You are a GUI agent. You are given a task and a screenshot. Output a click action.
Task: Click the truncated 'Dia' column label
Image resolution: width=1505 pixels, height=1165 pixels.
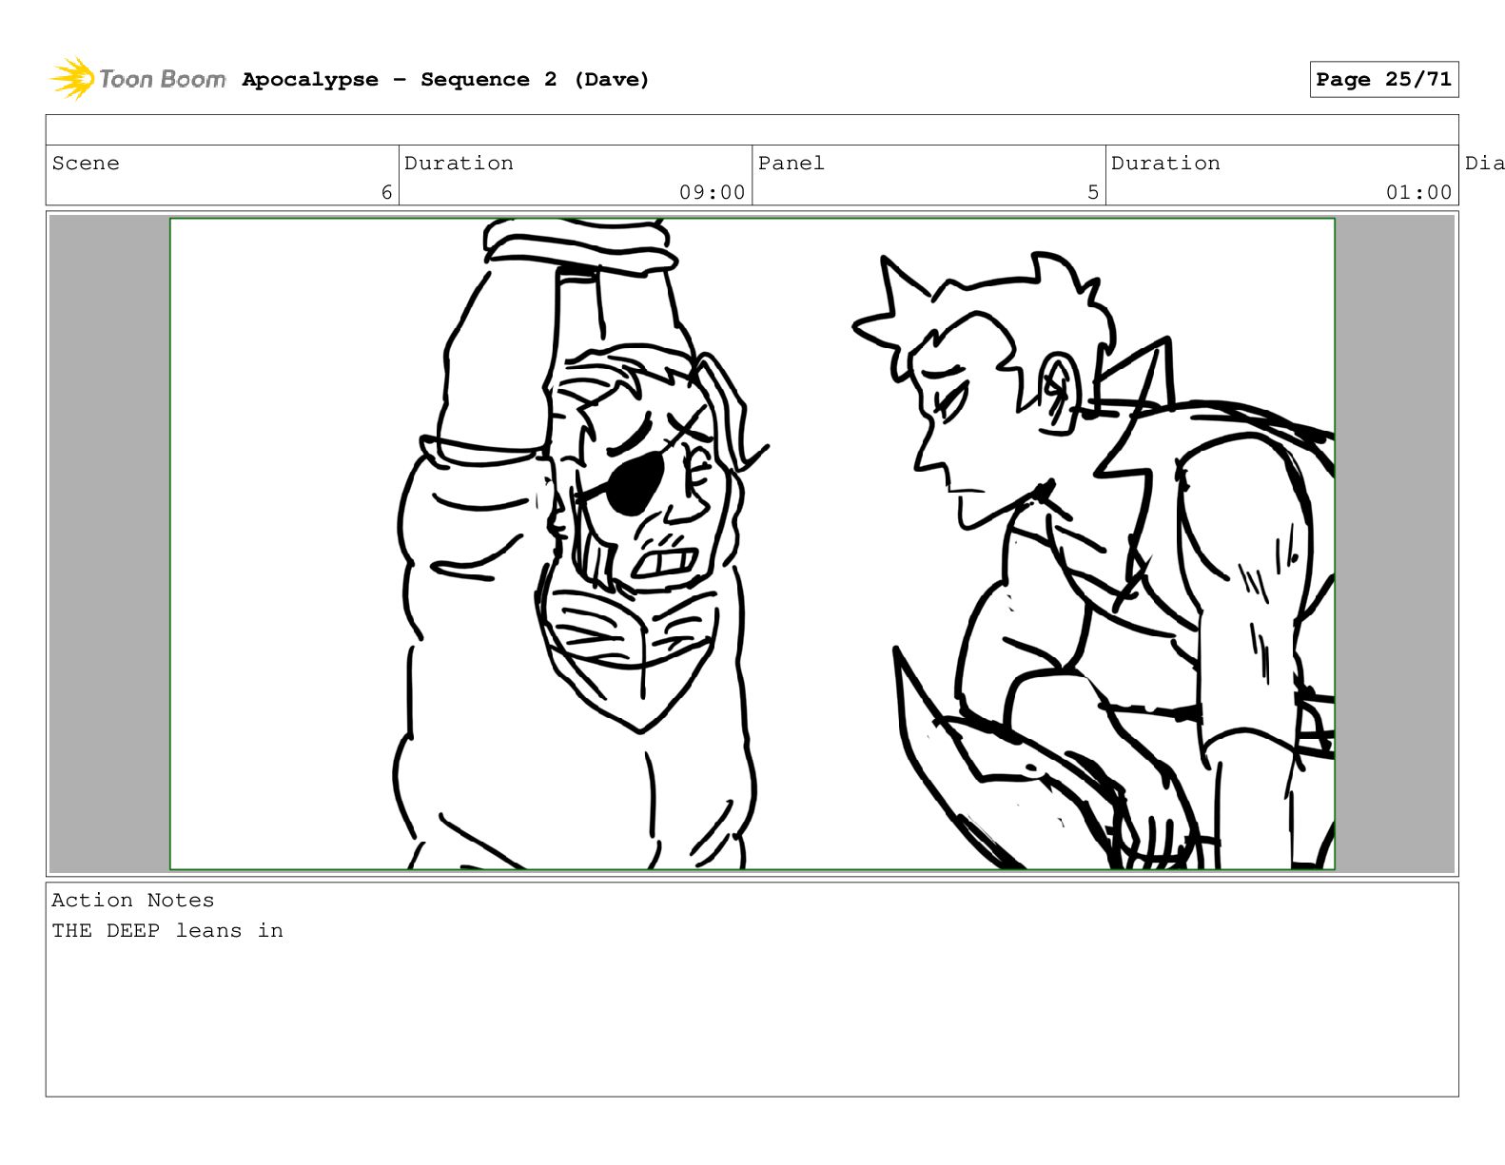tap(1484, 164)
